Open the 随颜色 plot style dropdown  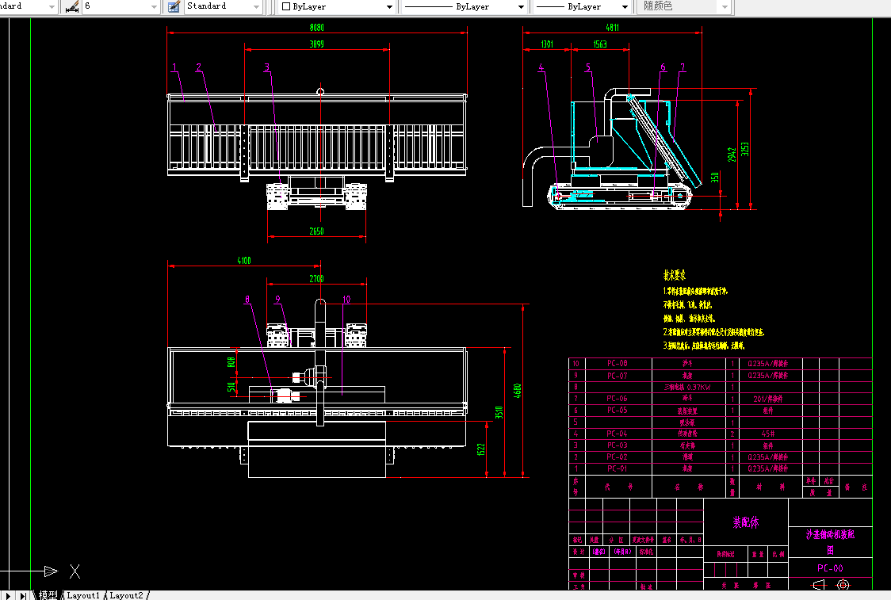[684, 6]
